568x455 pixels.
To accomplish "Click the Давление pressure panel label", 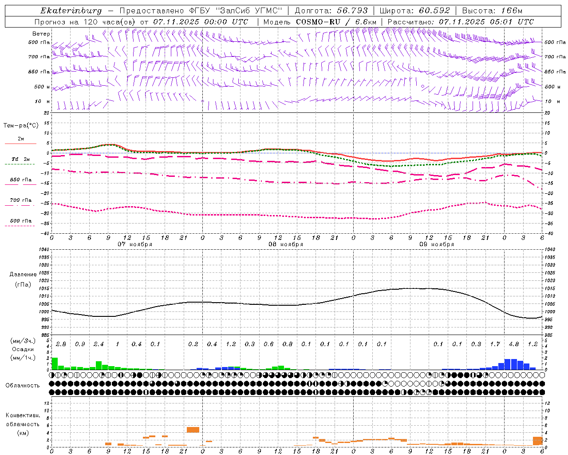I will (x=23, y=275).
